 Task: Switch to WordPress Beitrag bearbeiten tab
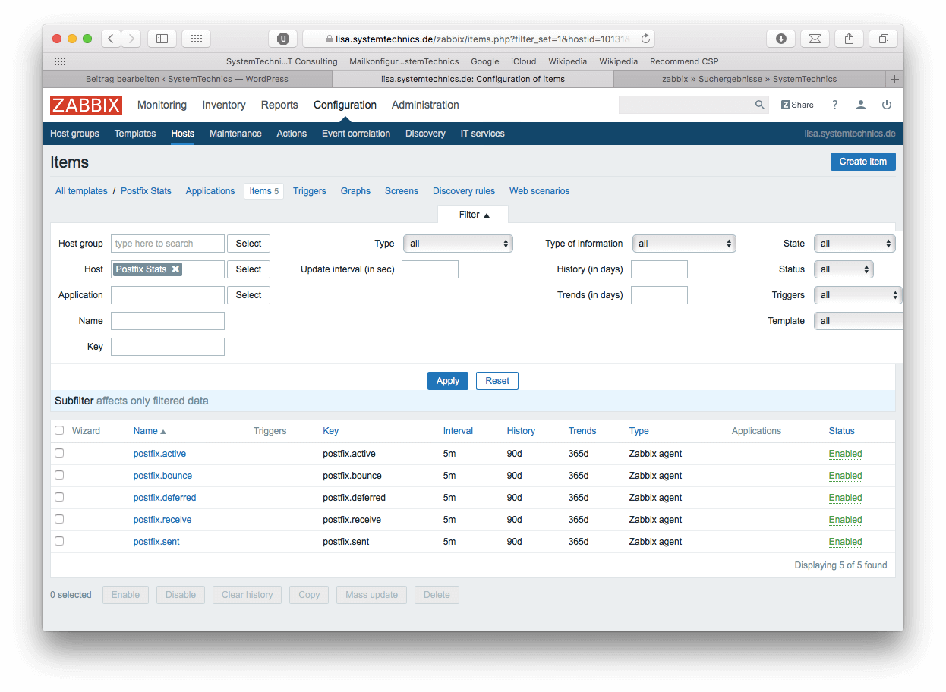click(187, 79)
